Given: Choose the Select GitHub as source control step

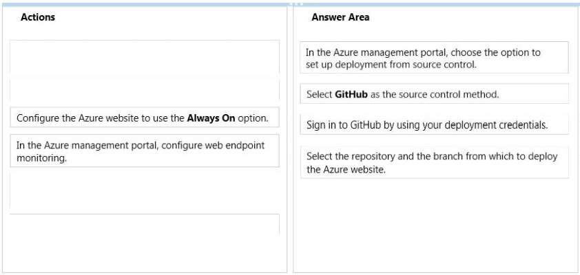Looking at the screenshot, I should [434, 93].
